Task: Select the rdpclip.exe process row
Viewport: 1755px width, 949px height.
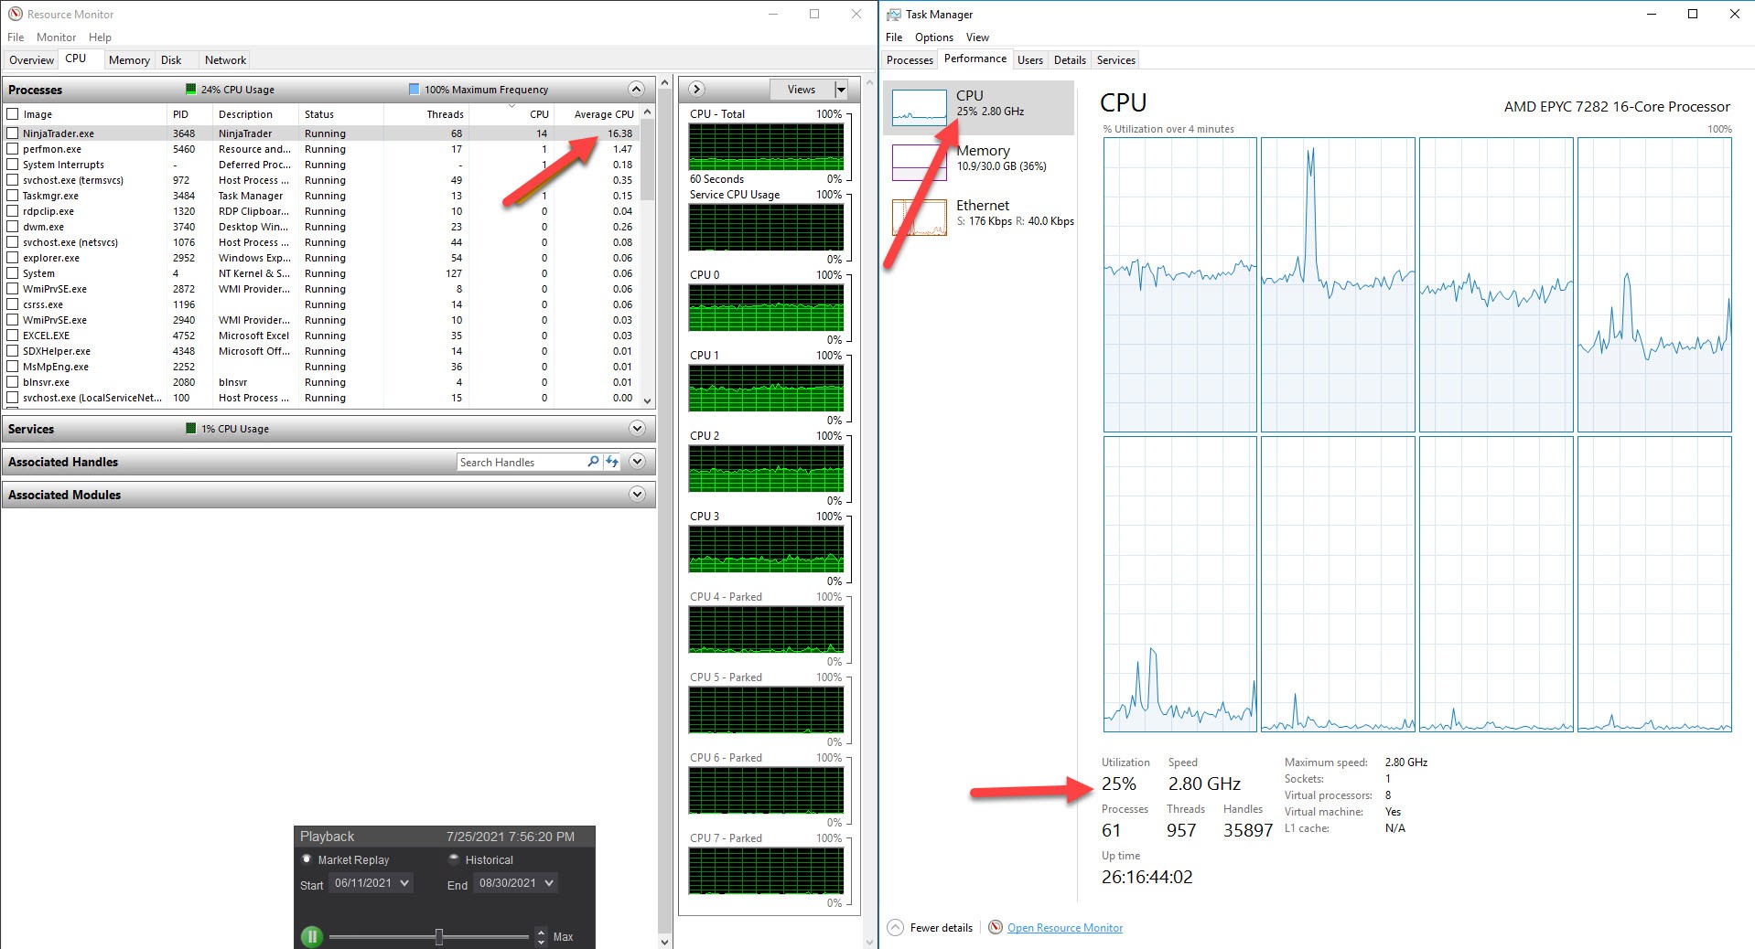Action: click(x=320, y=211)
